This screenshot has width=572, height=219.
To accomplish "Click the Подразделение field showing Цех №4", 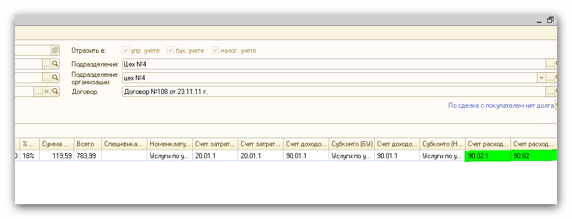I will (x=334, y=64).
